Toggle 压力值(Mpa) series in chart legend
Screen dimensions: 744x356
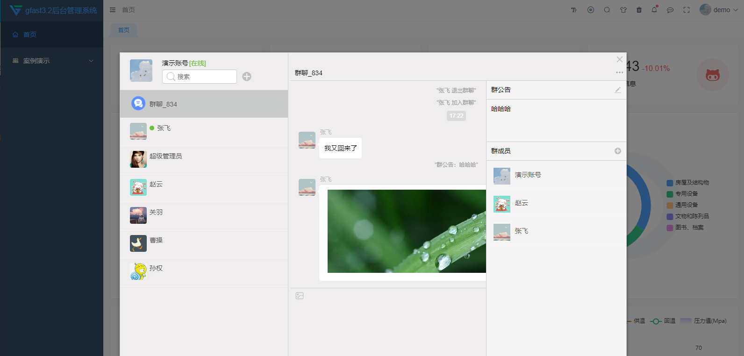(x=703, y=321)
